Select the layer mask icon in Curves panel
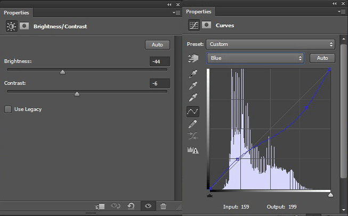Viewport: 348px width, 216px height. point(206,25)
